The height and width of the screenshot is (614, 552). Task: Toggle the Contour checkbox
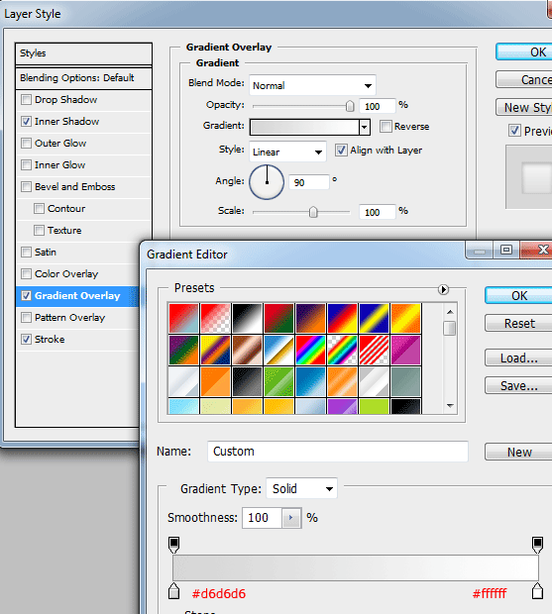(39, 208)
